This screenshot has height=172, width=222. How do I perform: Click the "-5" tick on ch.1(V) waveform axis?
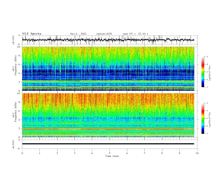19,44
